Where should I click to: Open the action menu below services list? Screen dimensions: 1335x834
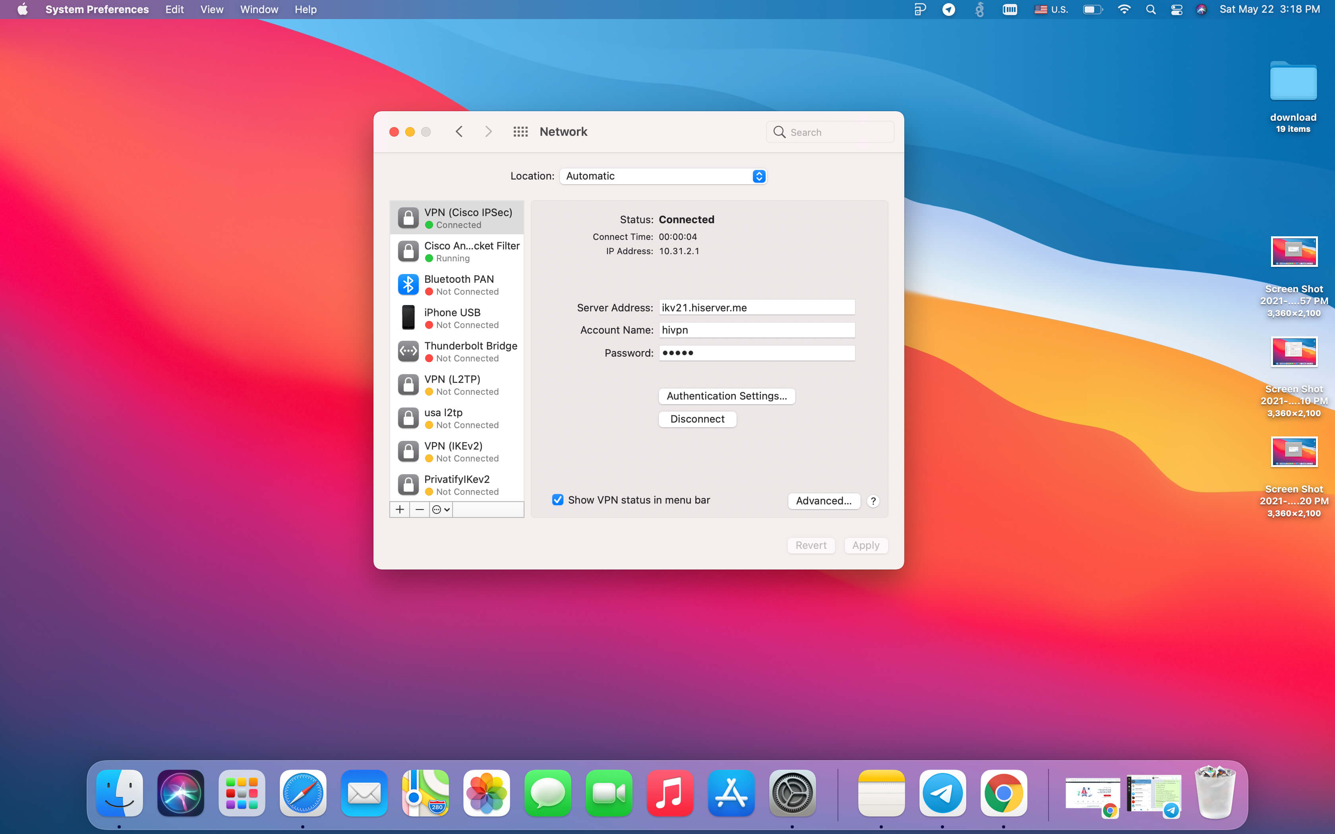click(441, 509)
